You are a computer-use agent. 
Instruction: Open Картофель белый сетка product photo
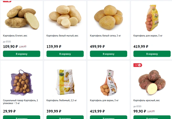109,17
